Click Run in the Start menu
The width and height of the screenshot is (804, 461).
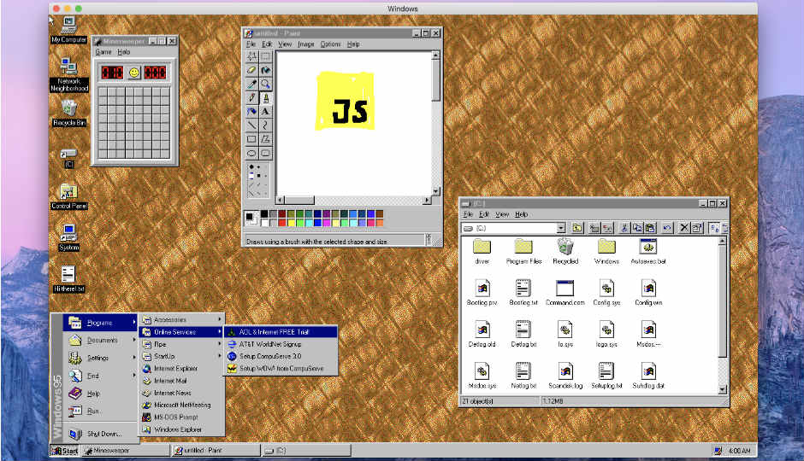click(101, 411)
